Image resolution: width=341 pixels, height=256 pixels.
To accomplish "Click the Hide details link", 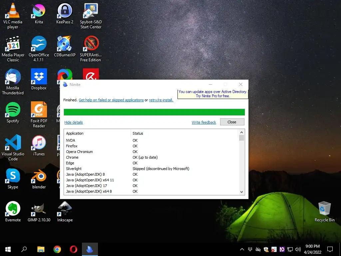I will tap(74, 122).
